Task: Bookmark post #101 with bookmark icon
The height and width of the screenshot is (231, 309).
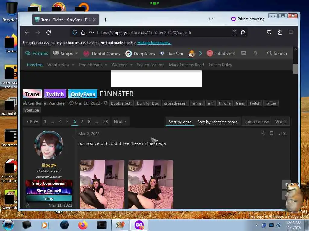Action: pyautogui.click(x=272, y=134)
